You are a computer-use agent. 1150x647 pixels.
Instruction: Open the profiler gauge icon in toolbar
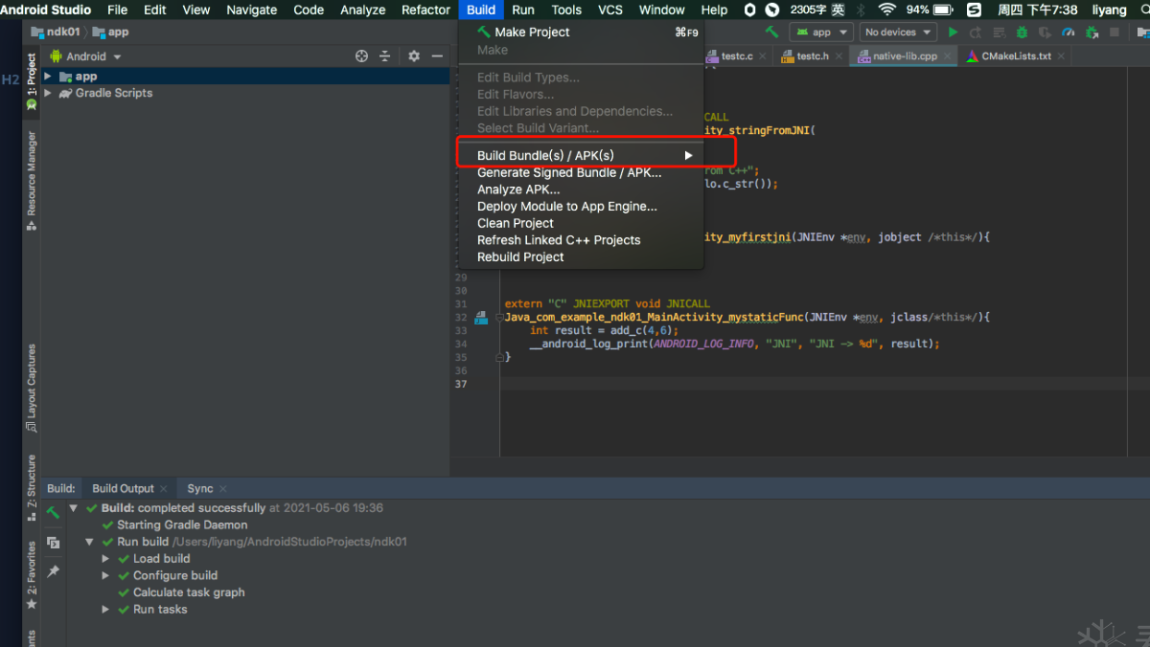point(1068,33)
